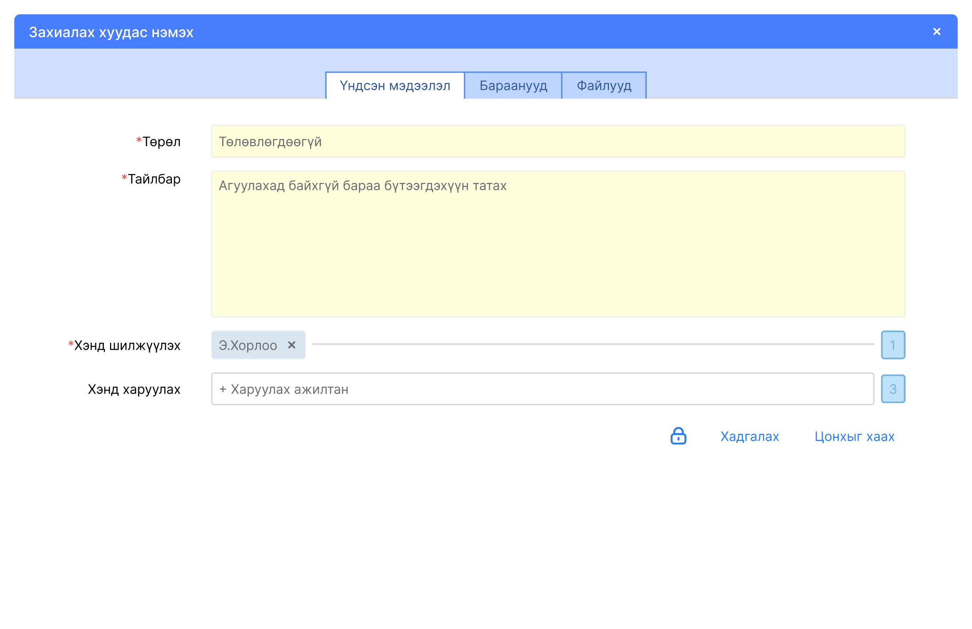Click the Хэнд харуулах label
Screen dimensions: 972x629
tap(134, 389)
